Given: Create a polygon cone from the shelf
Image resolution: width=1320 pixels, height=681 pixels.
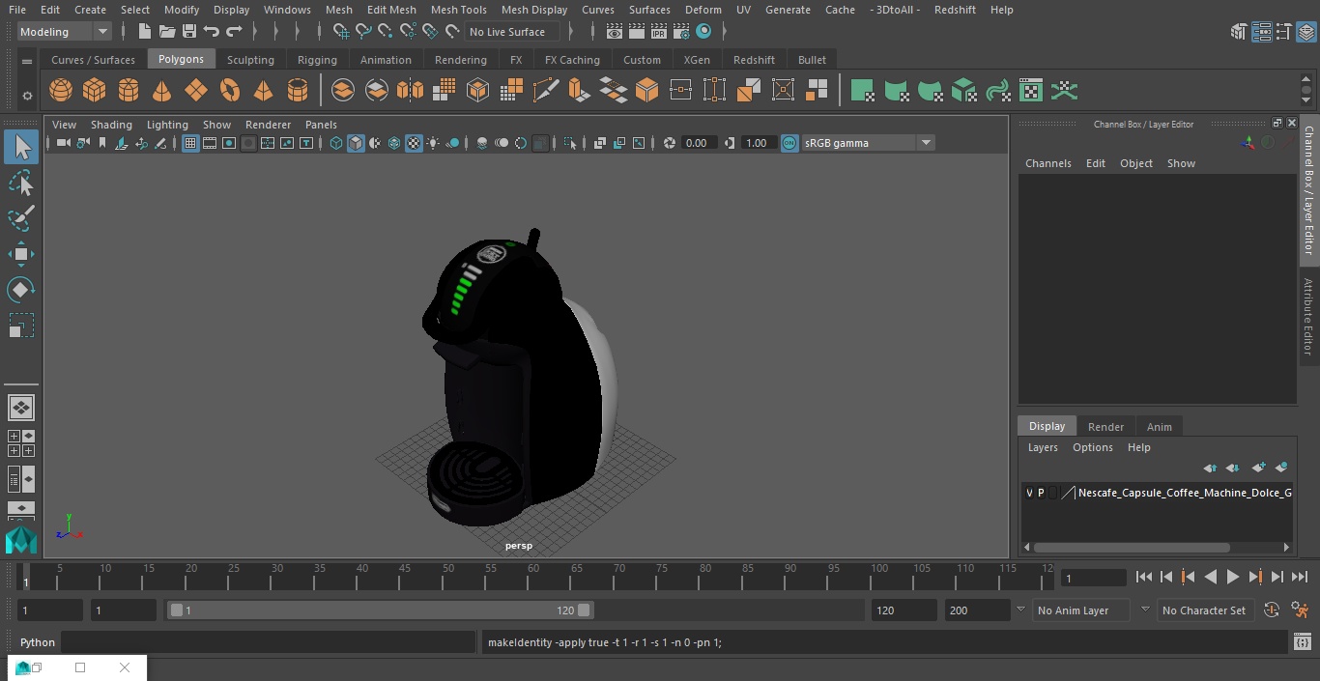Looking at the screenshot, I should [x=162, y=91].
